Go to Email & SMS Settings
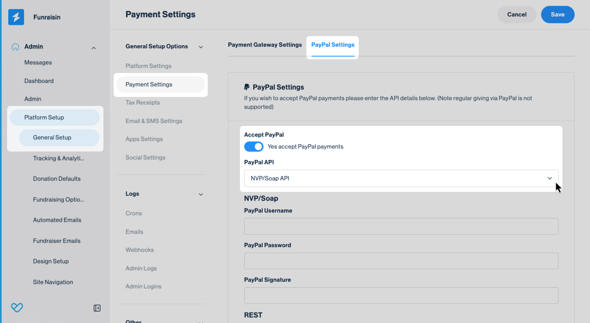This screenshot has height=323, width=590. (x=154, y=121)
